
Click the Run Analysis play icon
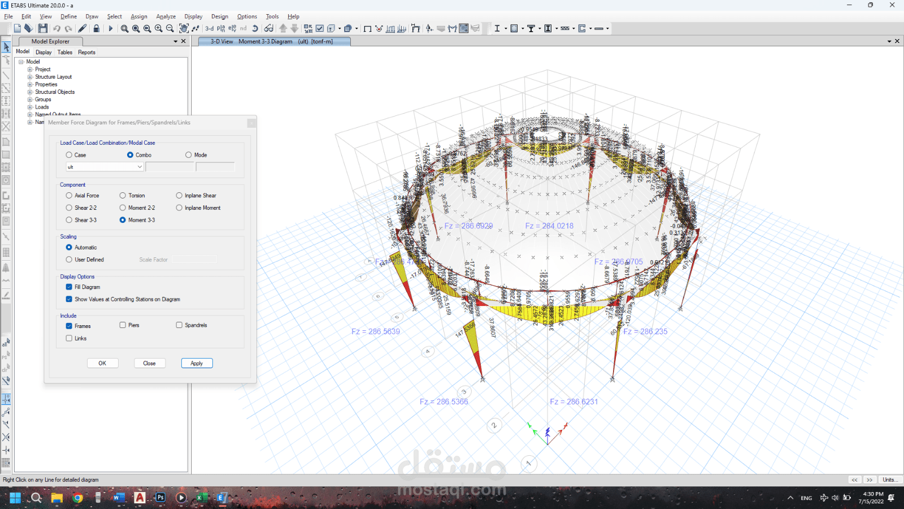[x=111, y=28]
